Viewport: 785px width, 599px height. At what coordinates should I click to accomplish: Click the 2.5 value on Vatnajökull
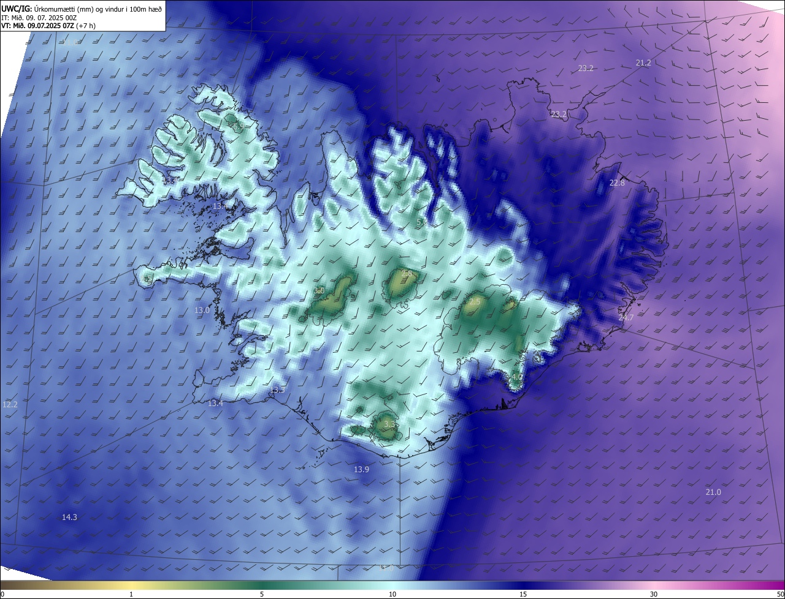[x=475, y=302]
